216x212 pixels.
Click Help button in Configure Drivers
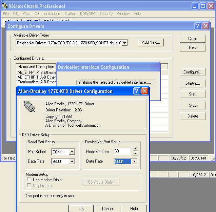point(193,47)
